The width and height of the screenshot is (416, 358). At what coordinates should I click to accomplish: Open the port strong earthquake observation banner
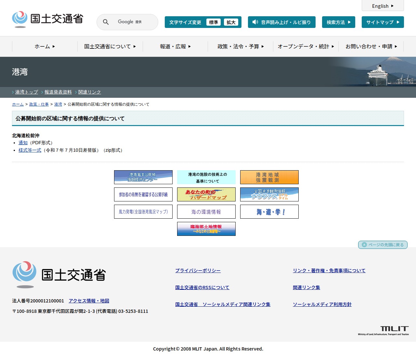tap(269, 177)
